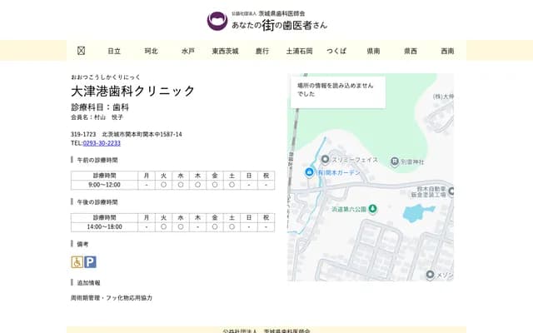Screen dimensions: 533x333
Task: Click the wheelchair accessibility icon
Action: click(77, 261)
